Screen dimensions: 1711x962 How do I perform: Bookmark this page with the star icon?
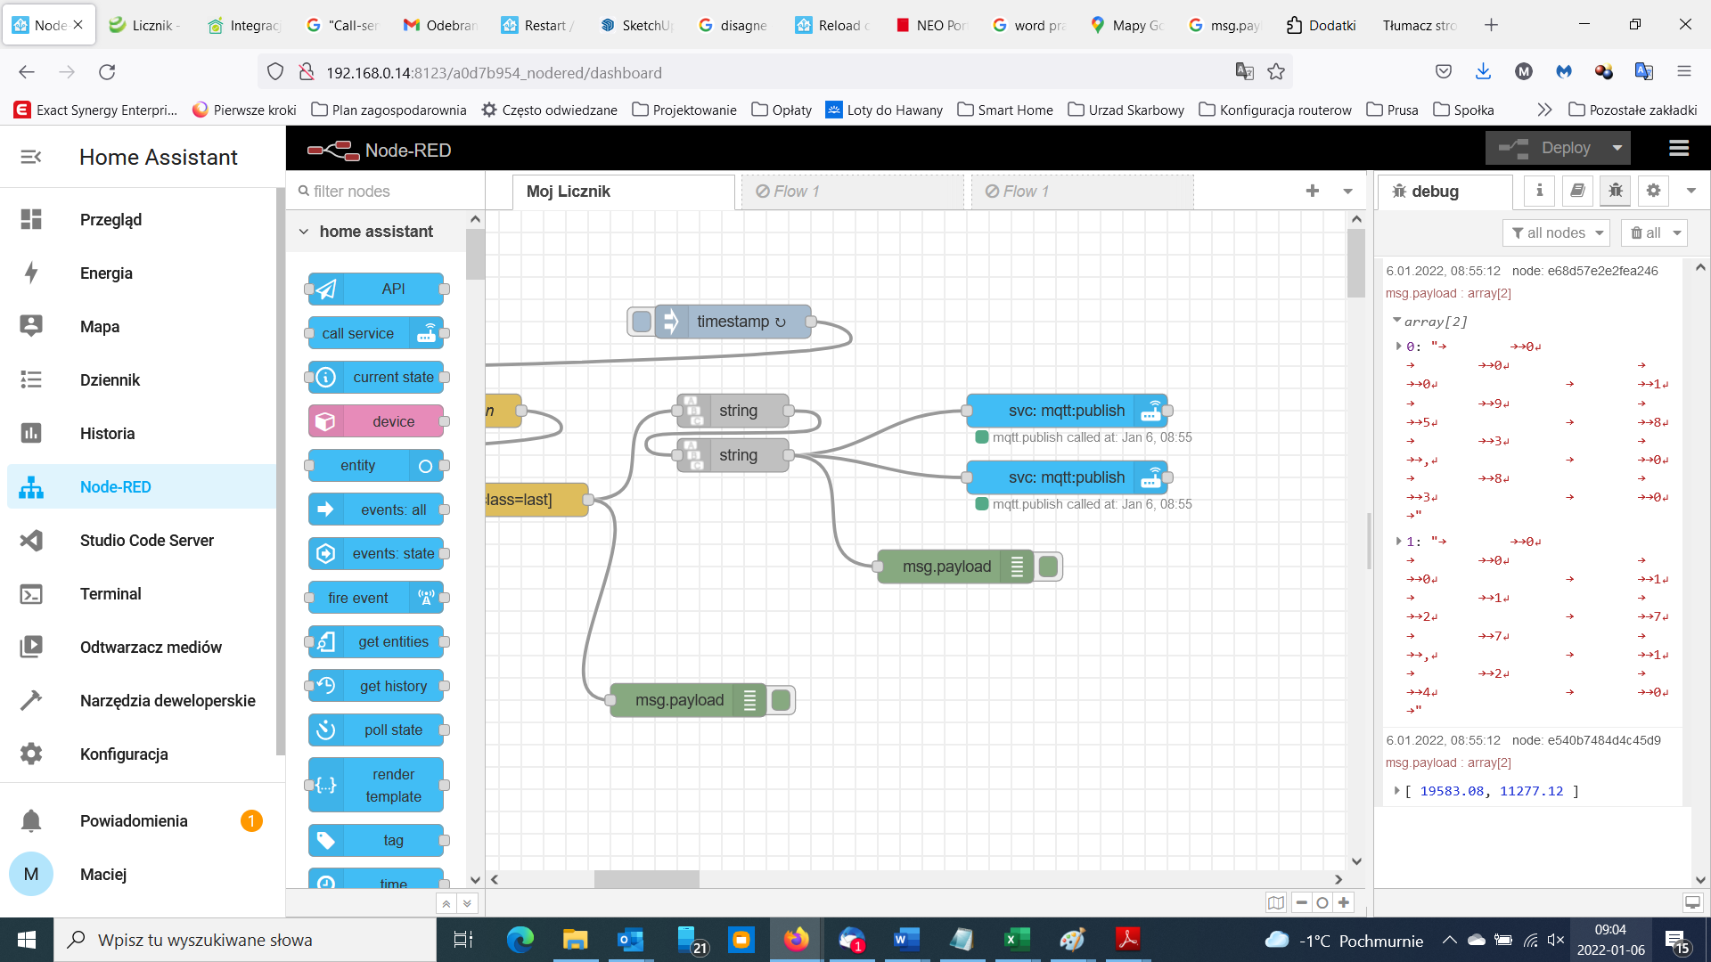coord(1276,72)
